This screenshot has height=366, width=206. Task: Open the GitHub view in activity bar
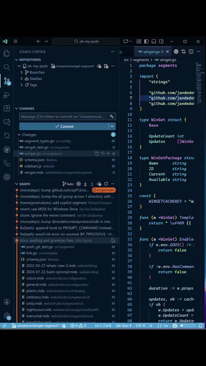[x=7, y=150]
